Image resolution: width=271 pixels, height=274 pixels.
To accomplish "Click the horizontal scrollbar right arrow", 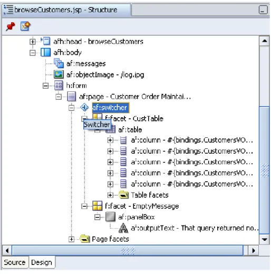I will 253,250.
